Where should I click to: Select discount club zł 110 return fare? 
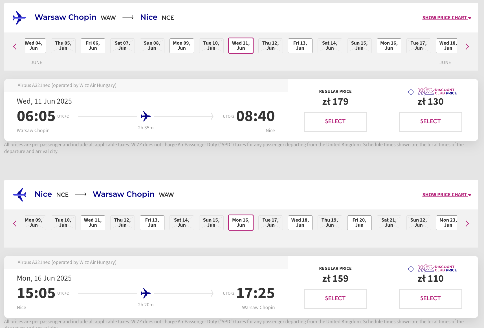pos(430,299)
